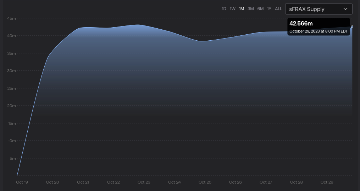This screenshot has height=191, width=360.
Task: Pick the Oct 29 axis label
Action: click(x=327, y=182)
